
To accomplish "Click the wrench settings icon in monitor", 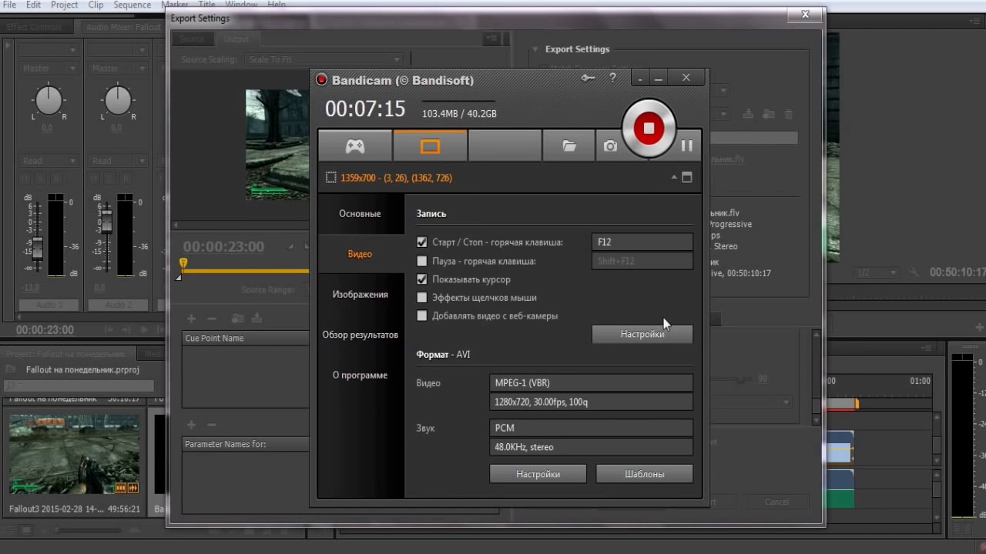I will tap(914, 272).
